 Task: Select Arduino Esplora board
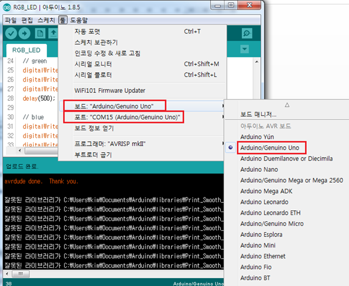(x=287, y=235)
